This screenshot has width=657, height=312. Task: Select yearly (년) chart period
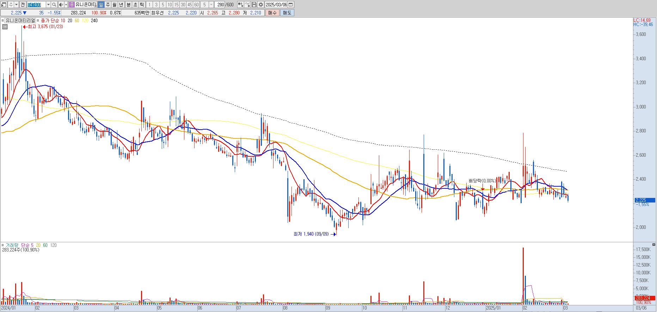(x=121, y=5)
